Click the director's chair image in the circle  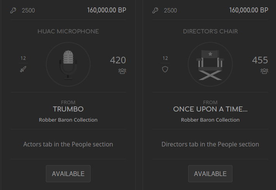pos(210,65)
